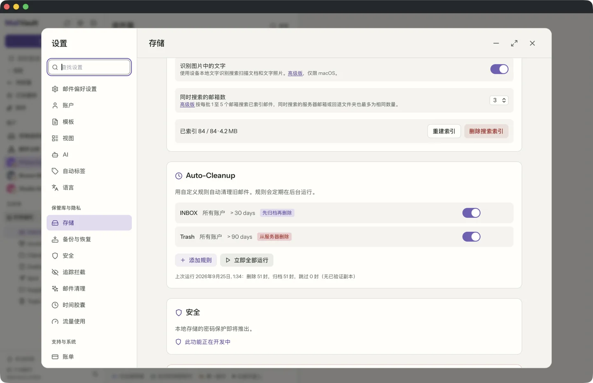593x383 pixels.
Task: Click the 视图 layout icon
Action: click(x=55, y=138)
